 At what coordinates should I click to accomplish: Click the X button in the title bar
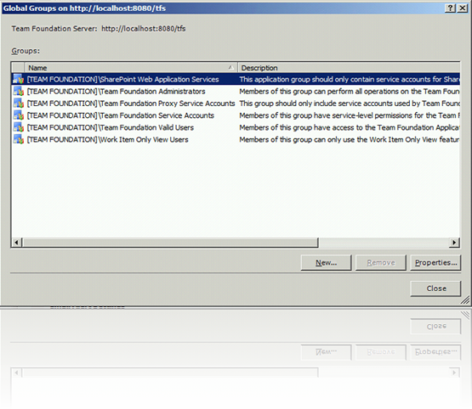462,8
